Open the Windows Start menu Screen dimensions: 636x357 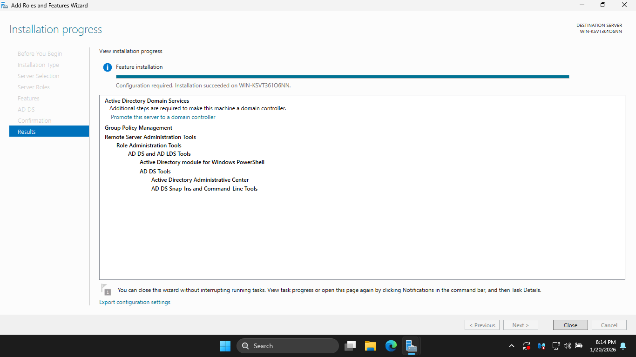click(x=225, y=346)
